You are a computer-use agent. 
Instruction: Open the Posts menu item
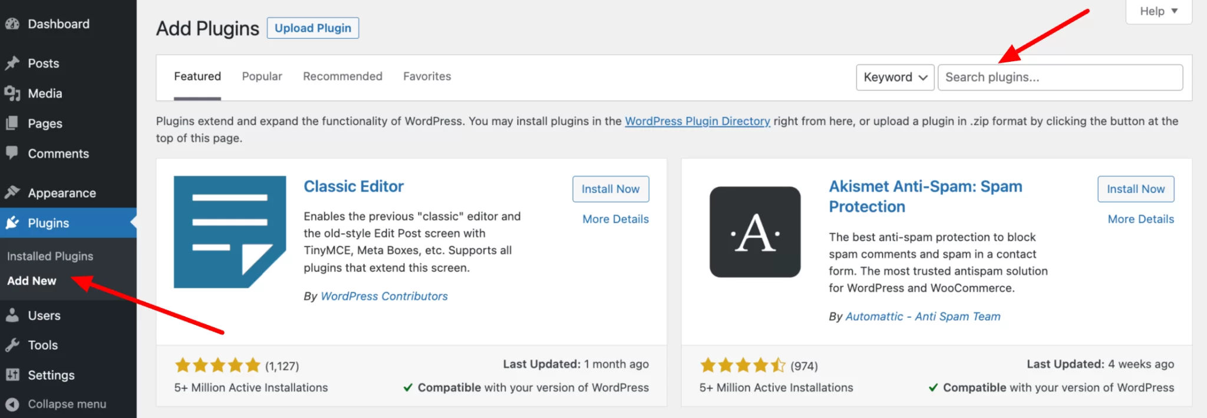(44, 63)
